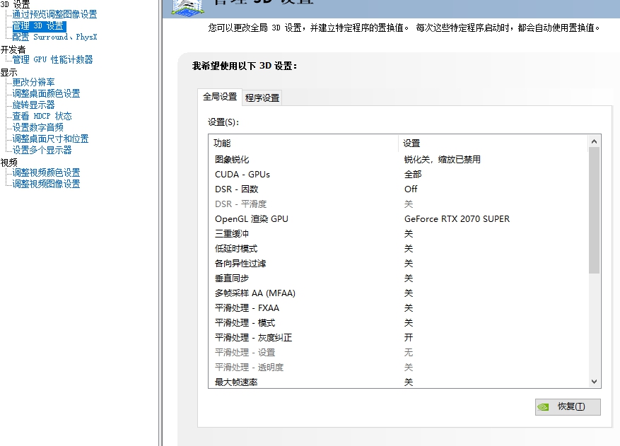620x446 pixels.
Task: Click the scroll up arrow in settings list
Action: click(594, 141)
